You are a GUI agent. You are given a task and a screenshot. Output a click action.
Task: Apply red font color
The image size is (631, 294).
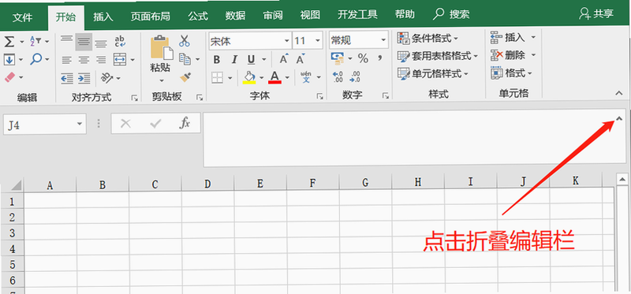[x=274, y=77]
